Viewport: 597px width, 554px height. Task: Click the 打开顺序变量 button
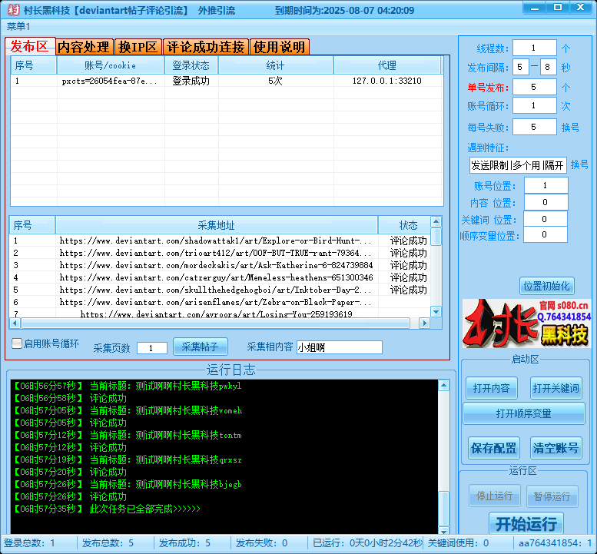(523, 413)
